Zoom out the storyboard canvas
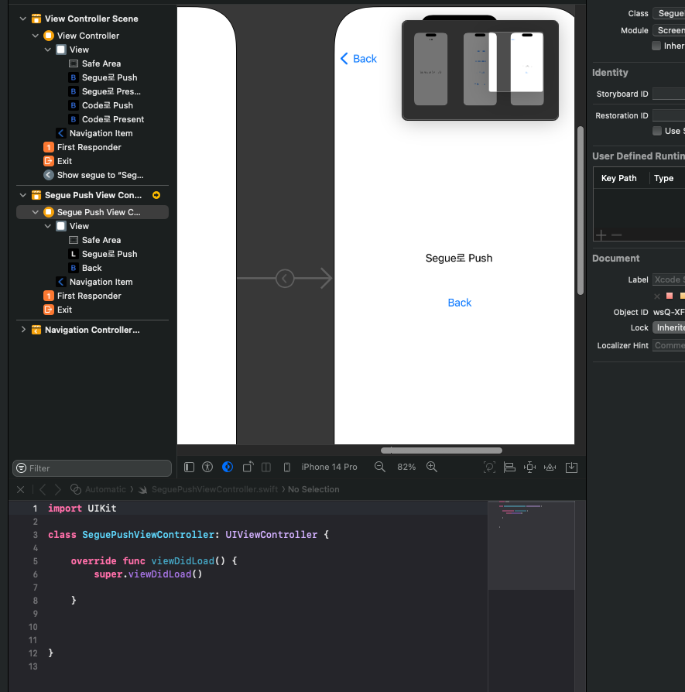 pos(379,467)
